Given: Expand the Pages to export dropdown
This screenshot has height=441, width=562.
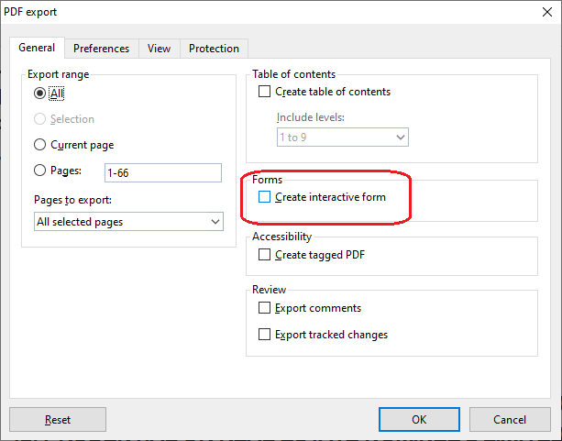Looking at the screenshot, I should [127, 221].
